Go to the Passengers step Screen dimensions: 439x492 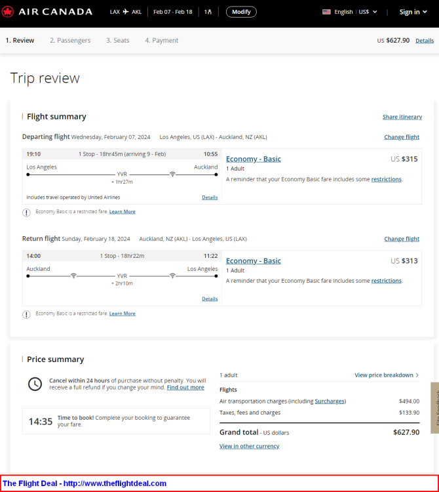[x=70, y=40]
